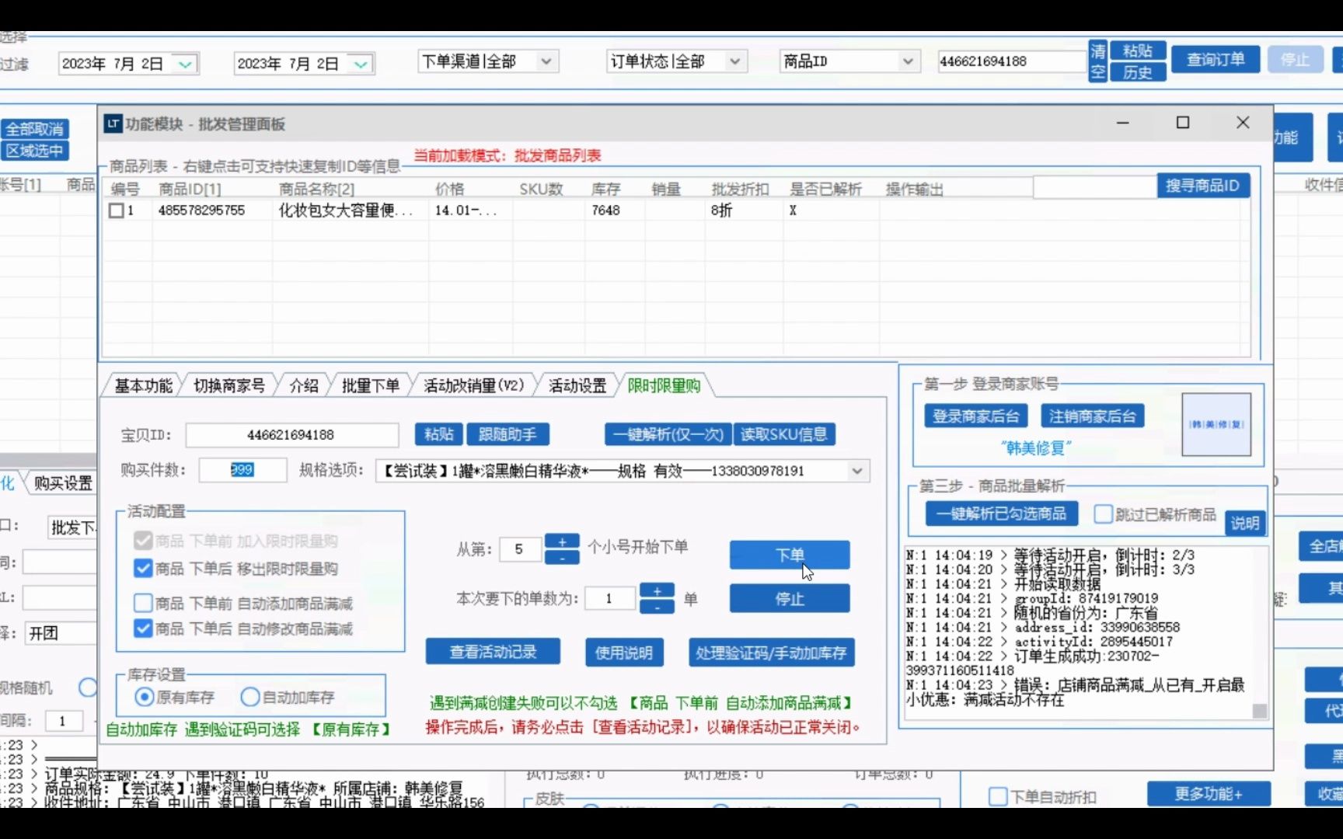Toggle 下单后 自动修改商品满减 checkbox
This screenshot has width=1343, height=839.
click(x=143, y=628)
